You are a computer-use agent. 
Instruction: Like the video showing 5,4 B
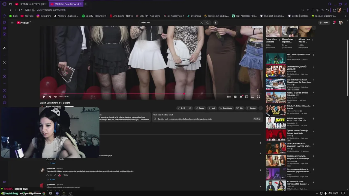point(181,108)
